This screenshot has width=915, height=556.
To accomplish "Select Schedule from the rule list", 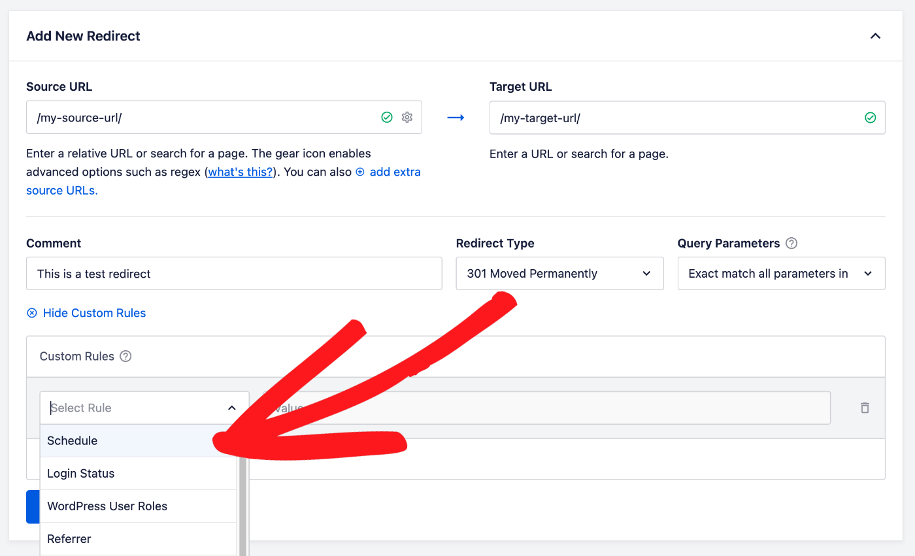I will (73, 440).
